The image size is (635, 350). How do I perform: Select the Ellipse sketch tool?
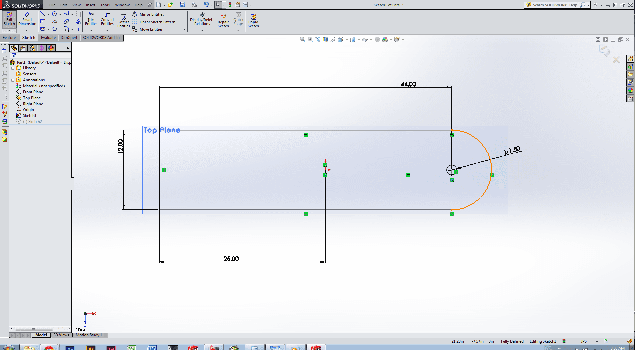click(66, 22)
